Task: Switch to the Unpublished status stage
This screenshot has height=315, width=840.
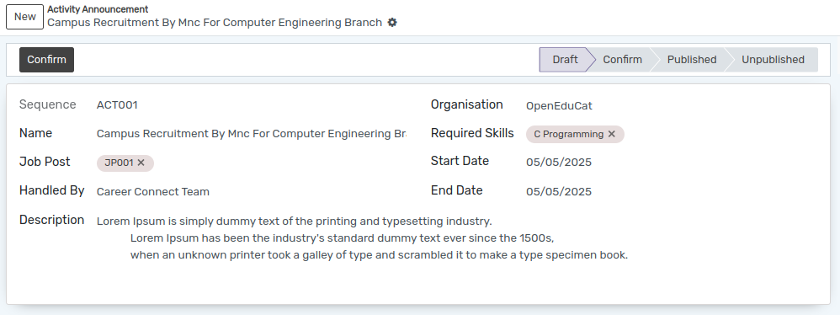Action: (773, 60)
